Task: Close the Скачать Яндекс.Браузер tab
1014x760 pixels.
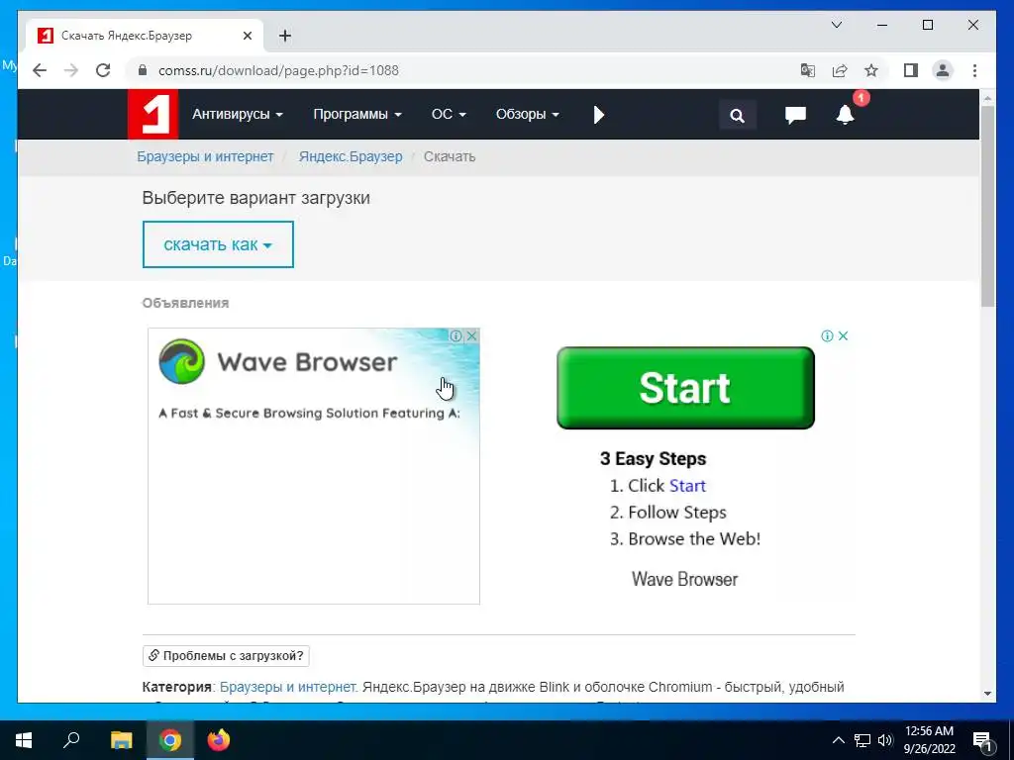Action: coord(247,36)
